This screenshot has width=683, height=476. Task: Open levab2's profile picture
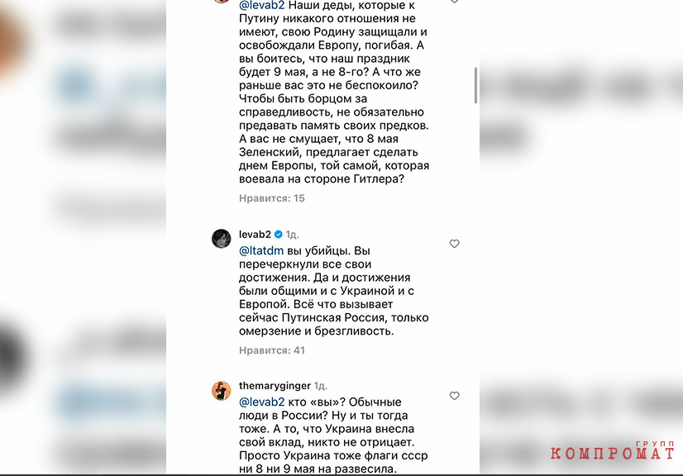pyautogui.click(x=222, y=239)
